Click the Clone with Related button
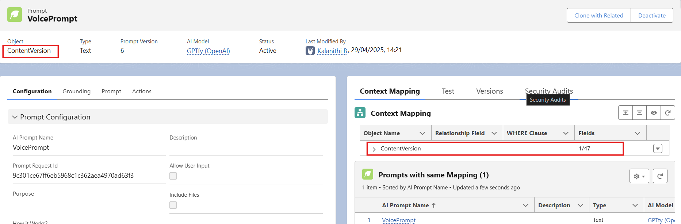 (599, 15)
